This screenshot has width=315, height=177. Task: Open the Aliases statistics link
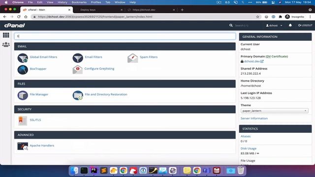246,136
